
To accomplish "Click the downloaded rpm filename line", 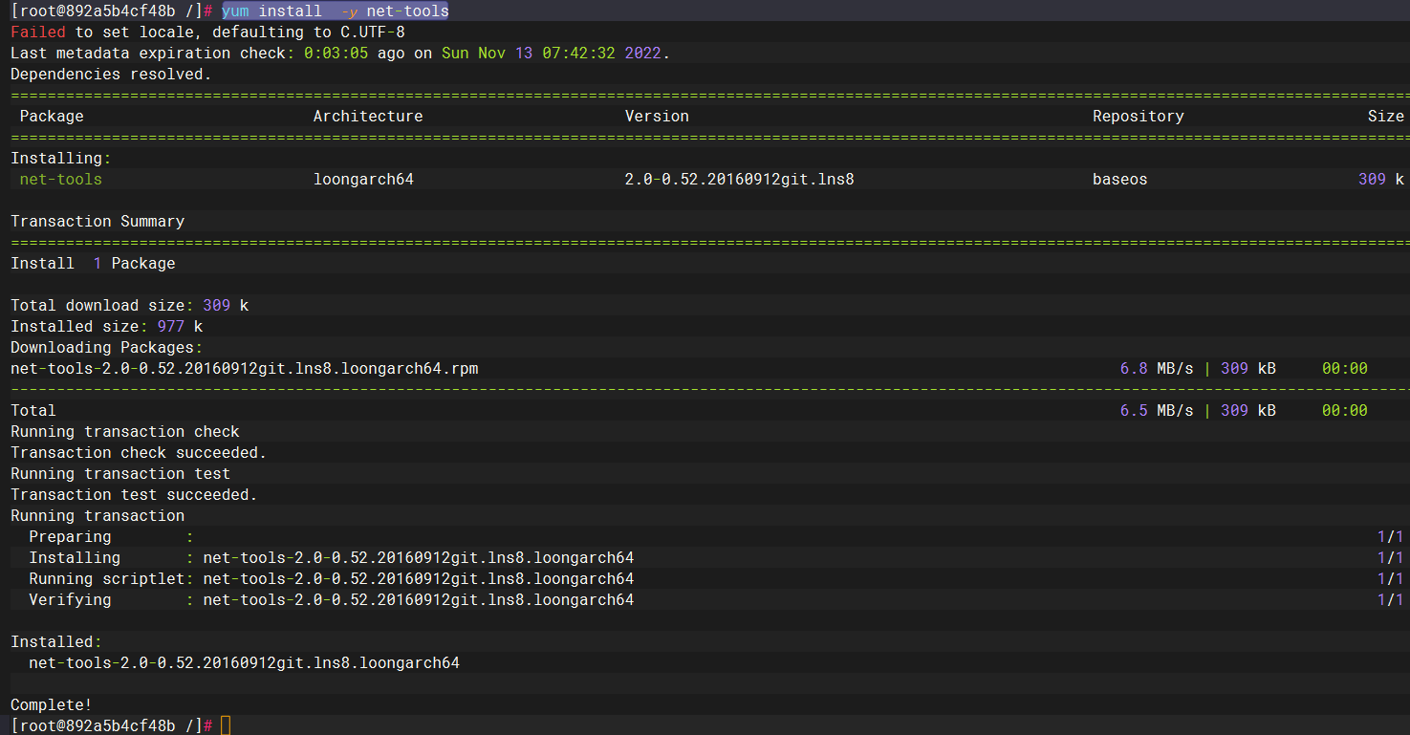I will (245, 368).
